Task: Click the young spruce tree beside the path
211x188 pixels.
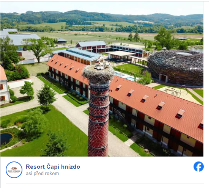Action: 46,96
